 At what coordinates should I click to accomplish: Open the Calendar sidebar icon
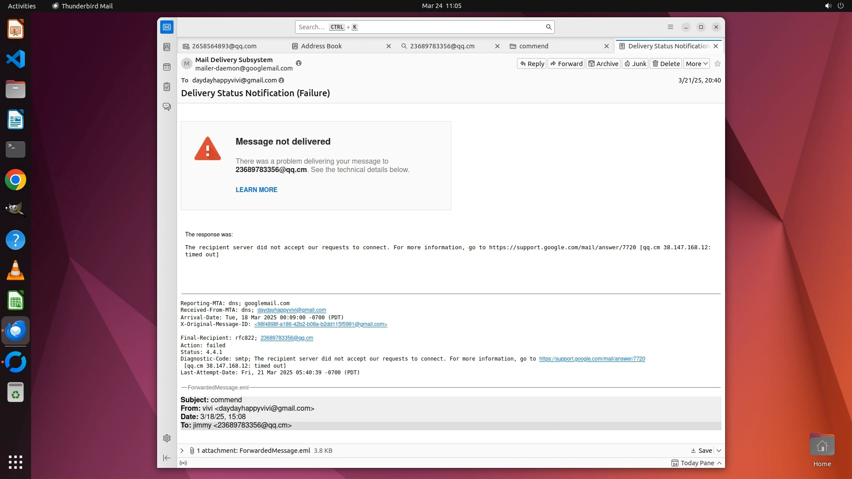[x=167, y=67]
